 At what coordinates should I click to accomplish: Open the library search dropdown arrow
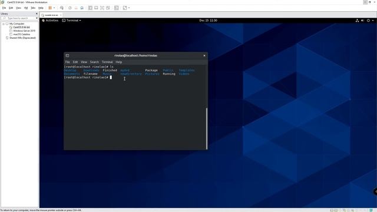coord(37,18)
